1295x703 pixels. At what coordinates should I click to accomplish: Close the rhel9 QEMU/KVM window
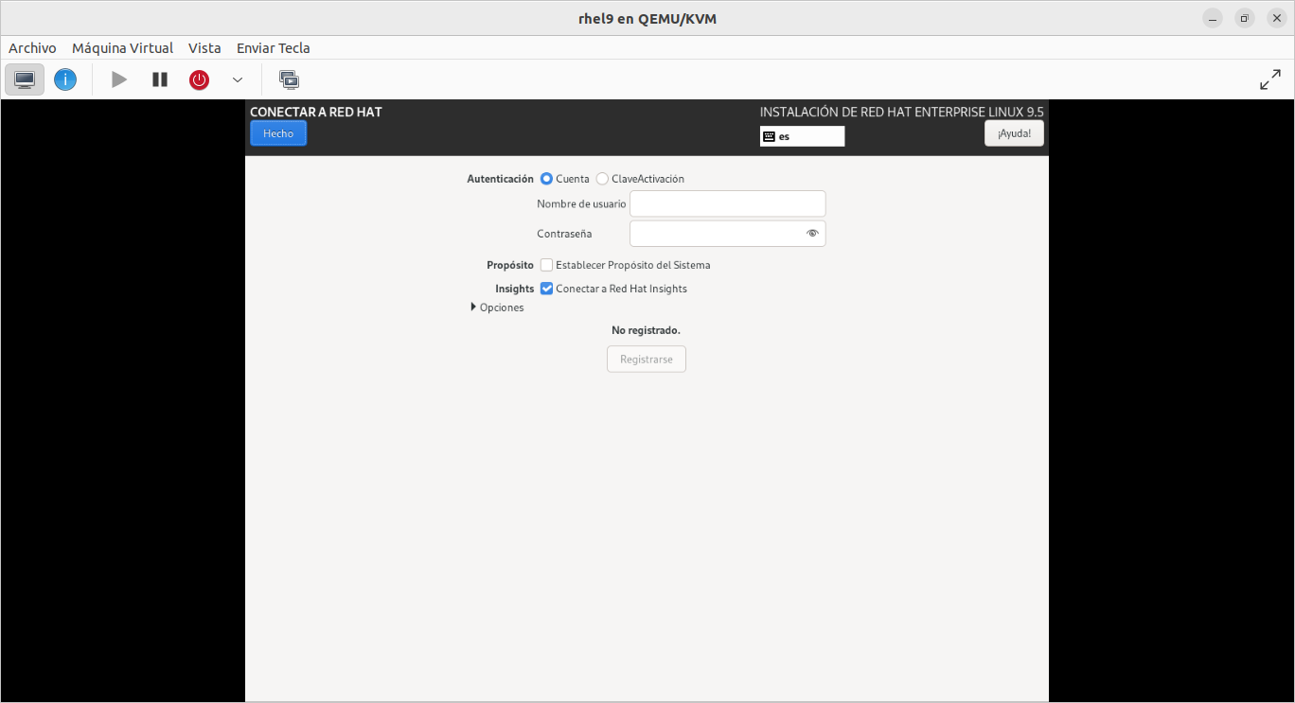[x=1277, y=18]
